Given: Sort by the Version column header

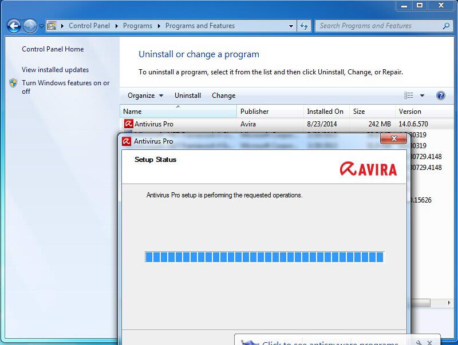Looking at the screenshot, I should coord(424,112).
